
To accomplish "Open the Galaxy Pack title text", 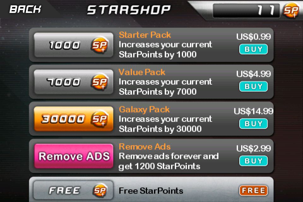I will coord(144,110).
